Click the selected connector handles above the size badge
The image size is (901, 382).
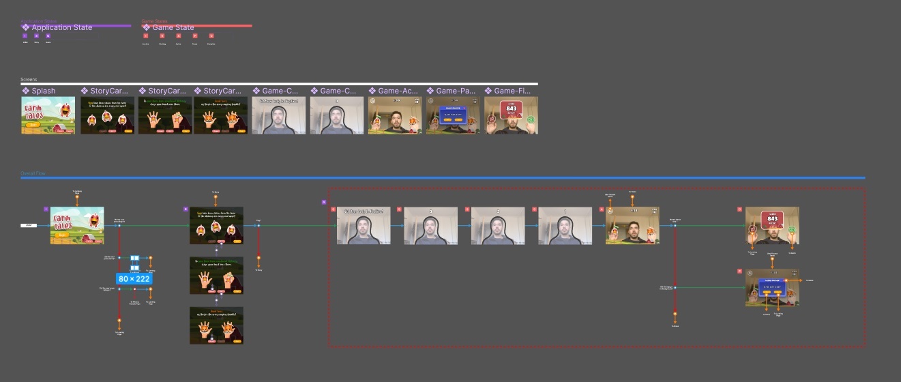tap(135, 259)
